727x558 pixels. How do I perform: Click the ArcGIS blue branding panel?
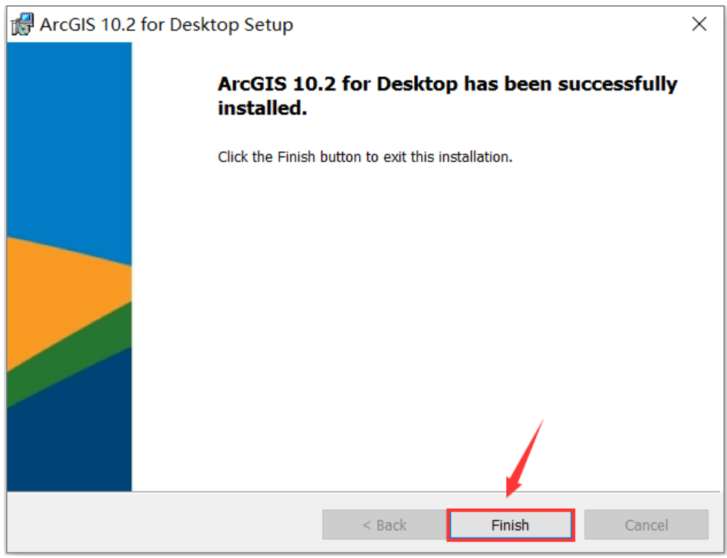69,138
